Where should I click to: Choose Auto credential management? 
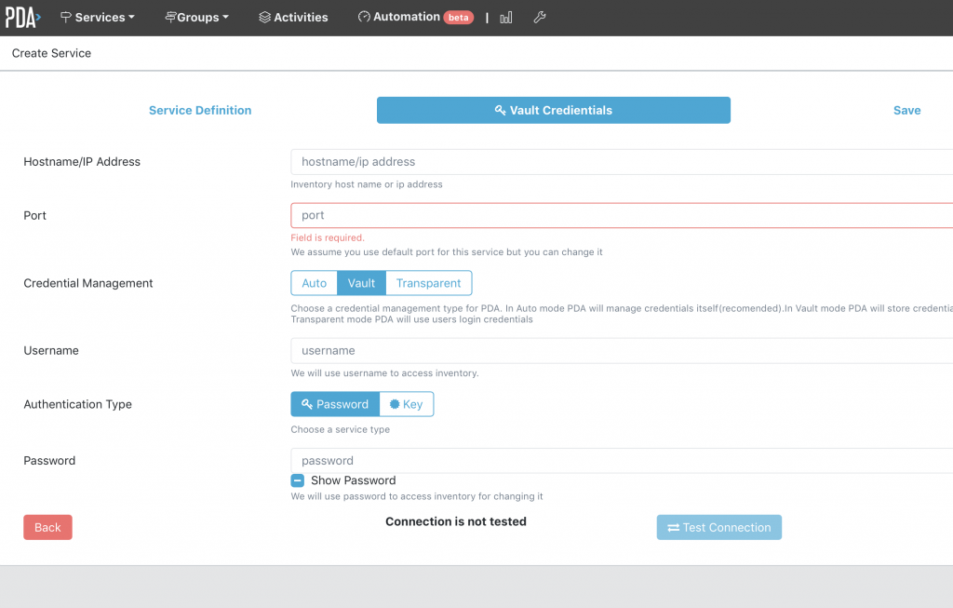(x=315, y=283)
